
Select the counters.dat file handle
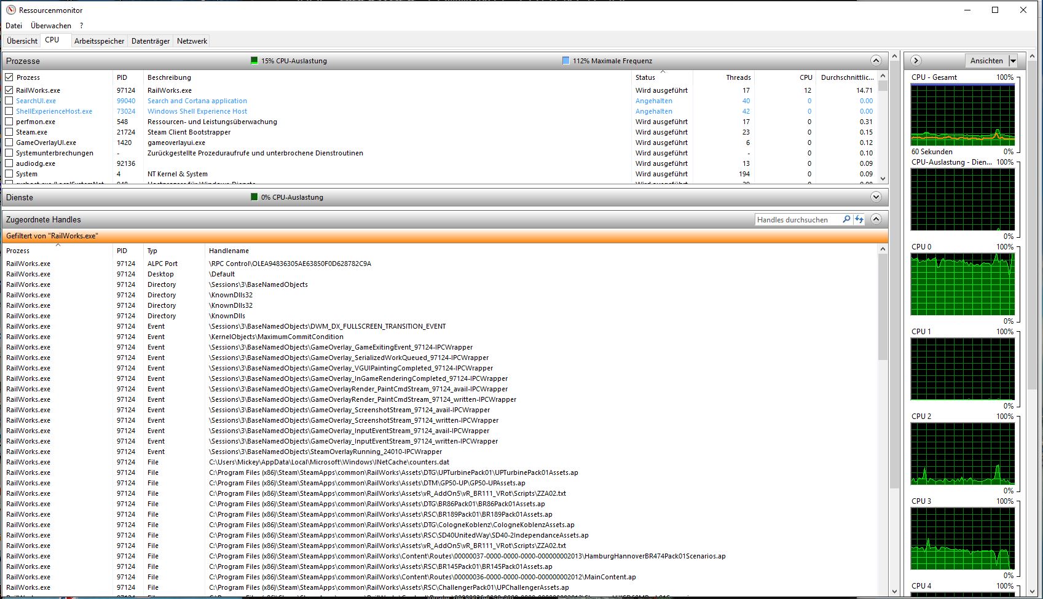click(439, 462)
